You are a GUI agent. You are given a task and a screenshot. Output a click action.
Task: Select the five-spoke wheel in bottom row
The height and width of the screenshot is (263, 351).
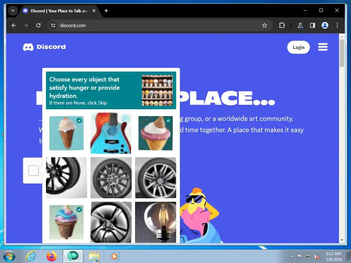111,222
